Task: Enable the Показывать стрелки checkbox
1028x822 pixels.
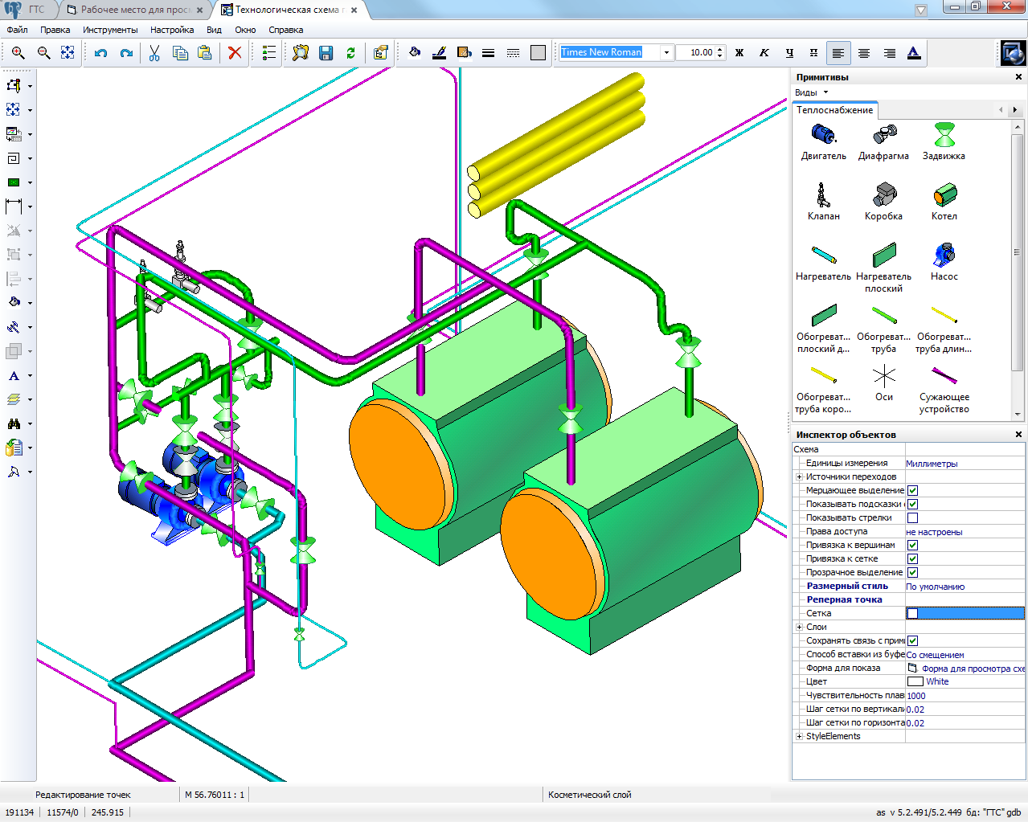Action: point(912,517)
